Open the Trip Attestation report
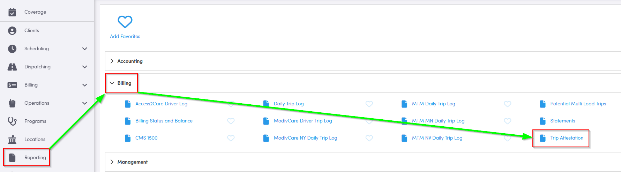This screenshot has height=172, width=621. [567, 138]
